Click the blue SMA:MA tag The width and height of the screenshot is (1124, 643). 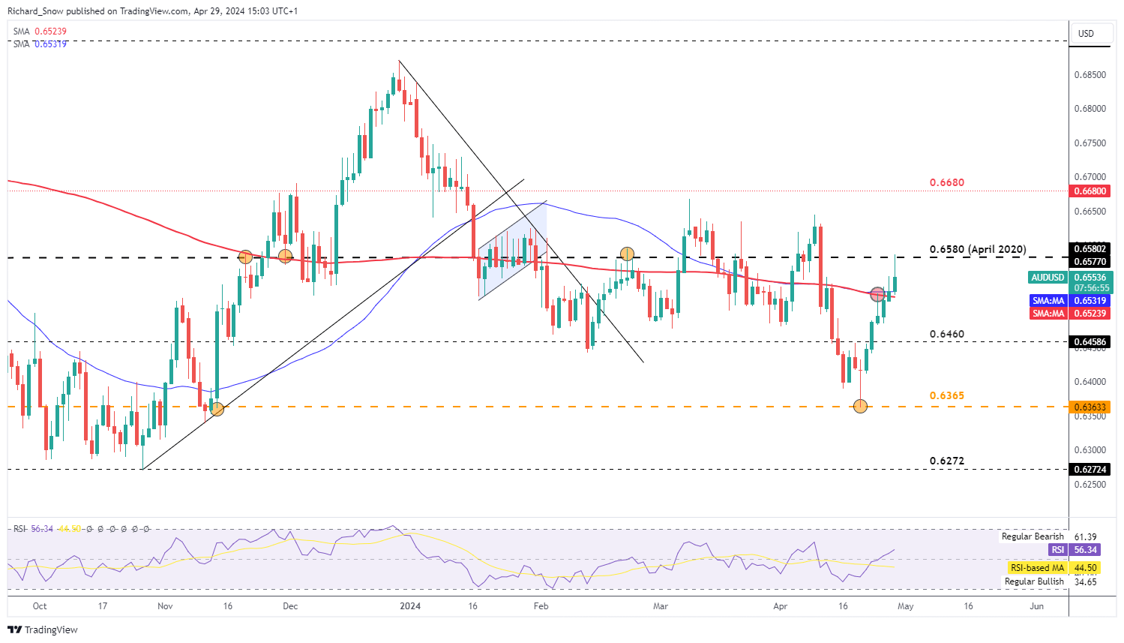pyautogui.click(x=1048, y=301)
